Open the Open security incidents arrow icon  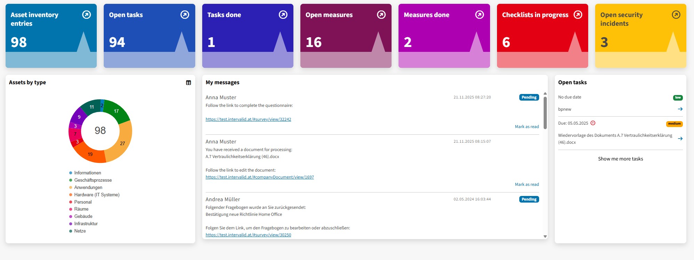tap(676, 15)
